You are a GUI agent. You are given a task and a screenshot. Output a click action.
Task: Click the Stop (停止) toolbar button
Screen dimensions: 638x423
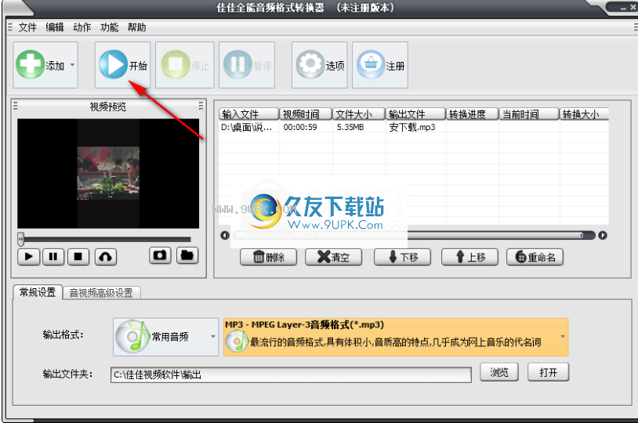pyautogui.click(x=185, y=65)
